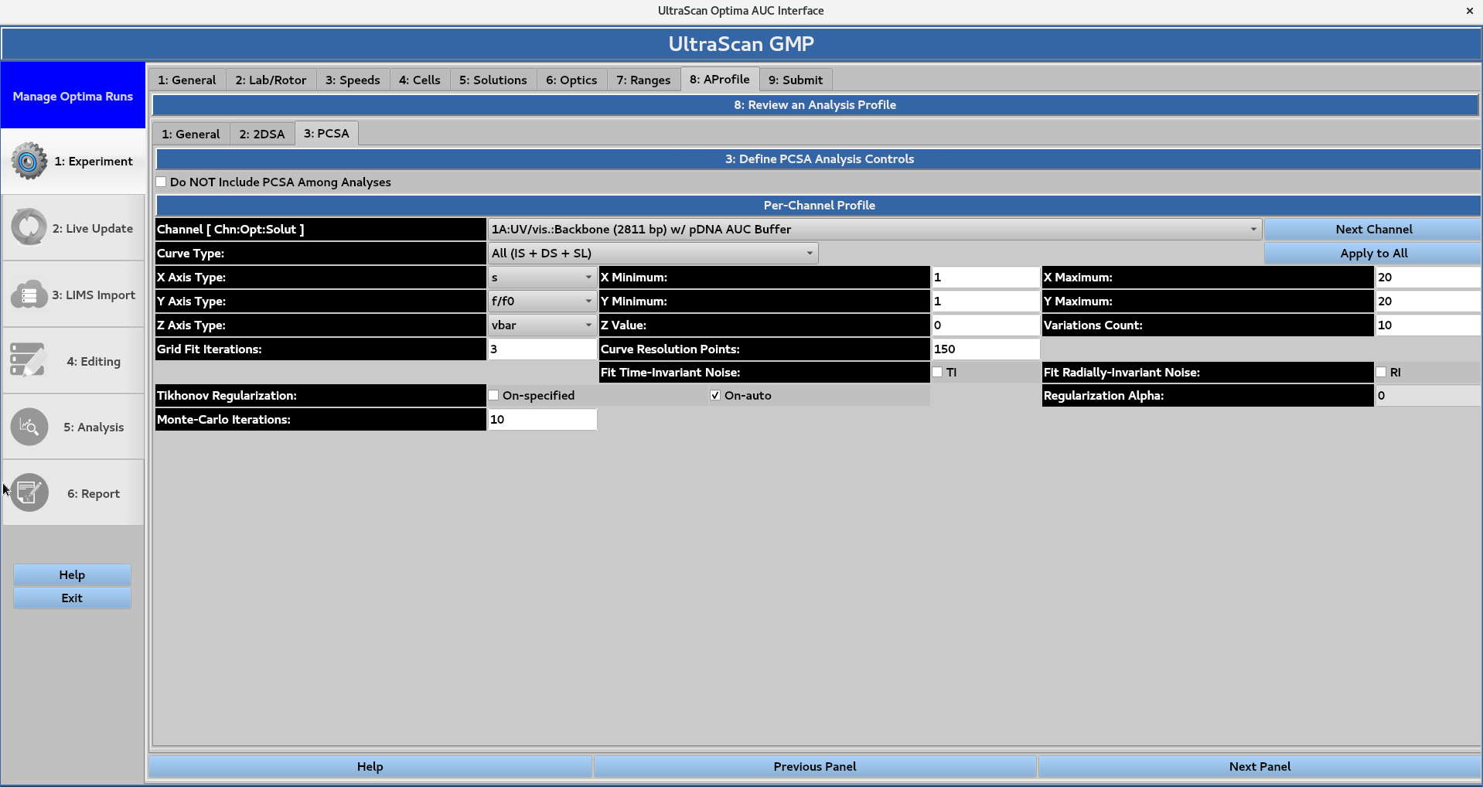Enable the RI radially-invariant noise checkbox
The width and height of the screenshot is (1483, 787).
click(x=1382, y=372)
